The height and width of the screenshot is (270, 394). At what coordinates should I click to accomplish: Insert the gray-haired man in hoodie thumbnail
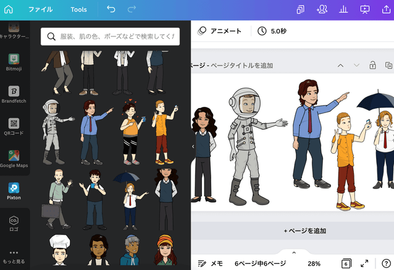(x=130, y=250)
